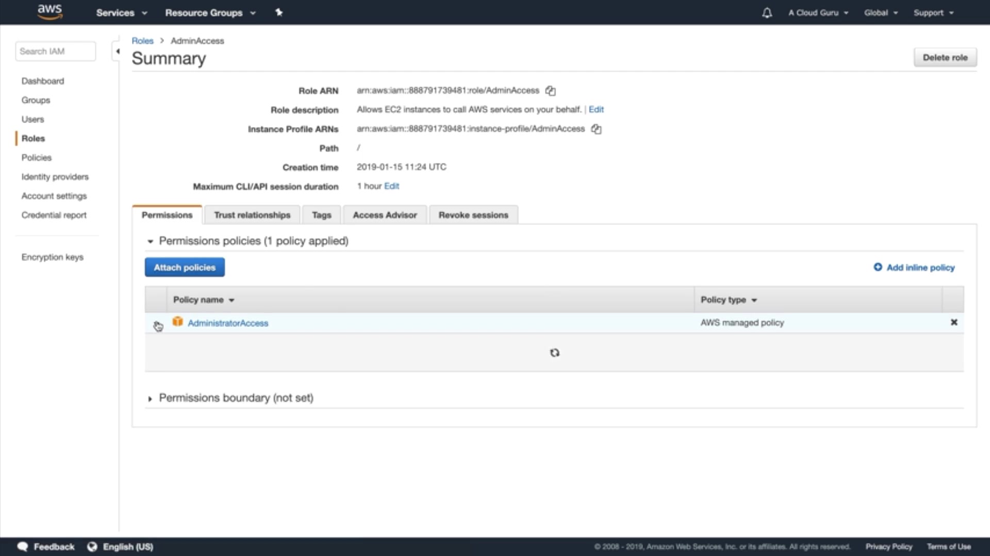This screenshot has width=990, height=556.
Task: Sort by Policy type column
Action: click(x=728, y=300)
